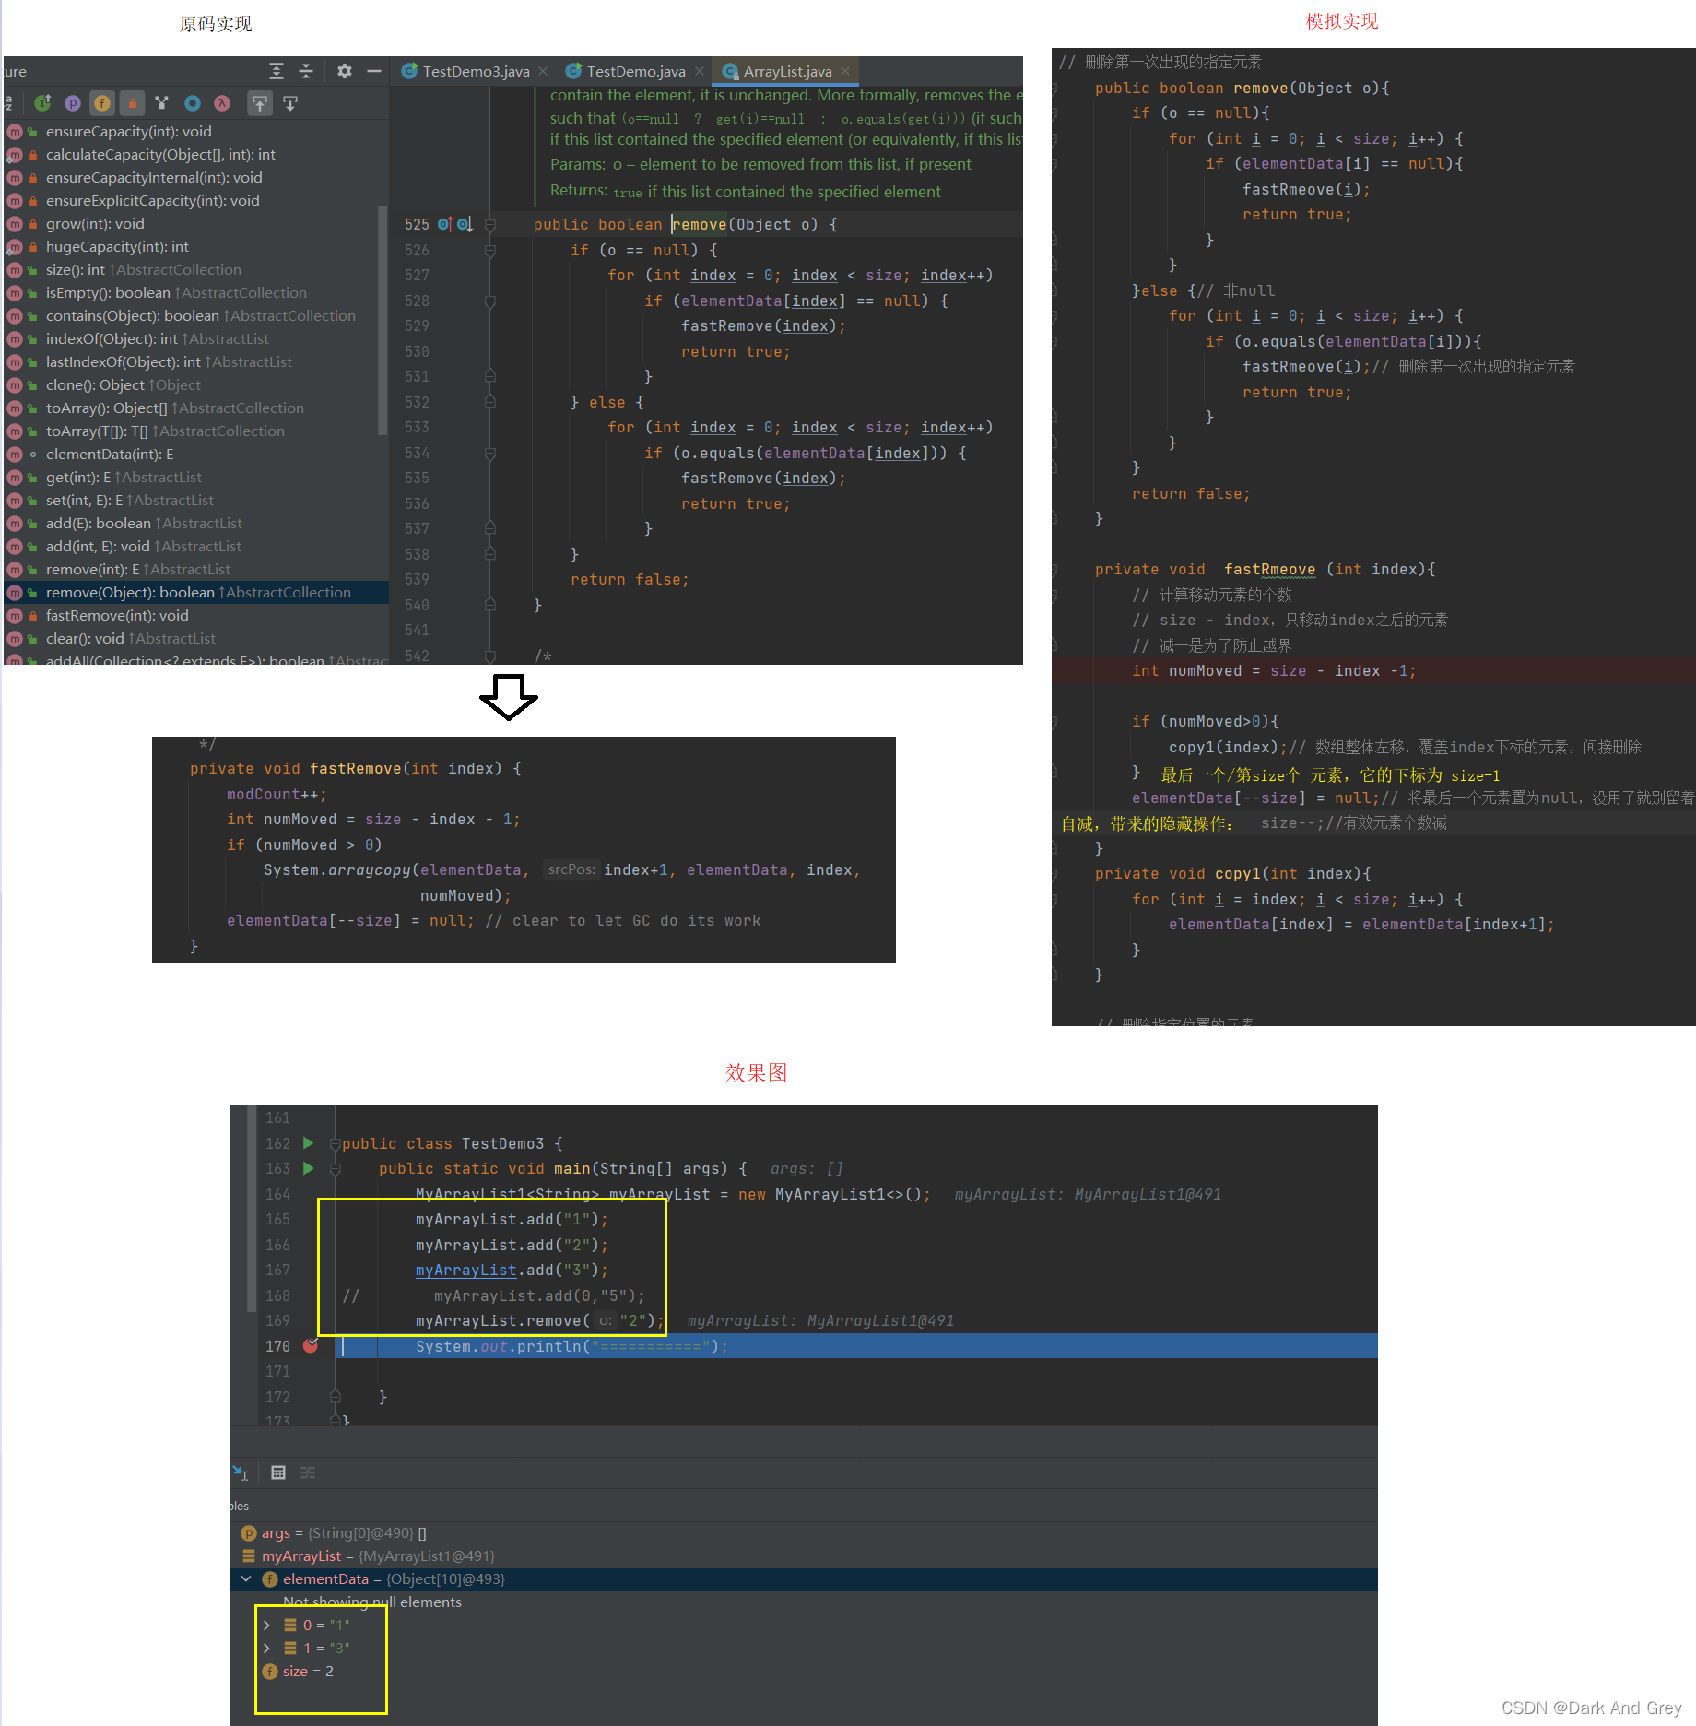Hide the Structure panel with minimize icon
This screenshot has width=1696, height=1726.
[374, 71]
